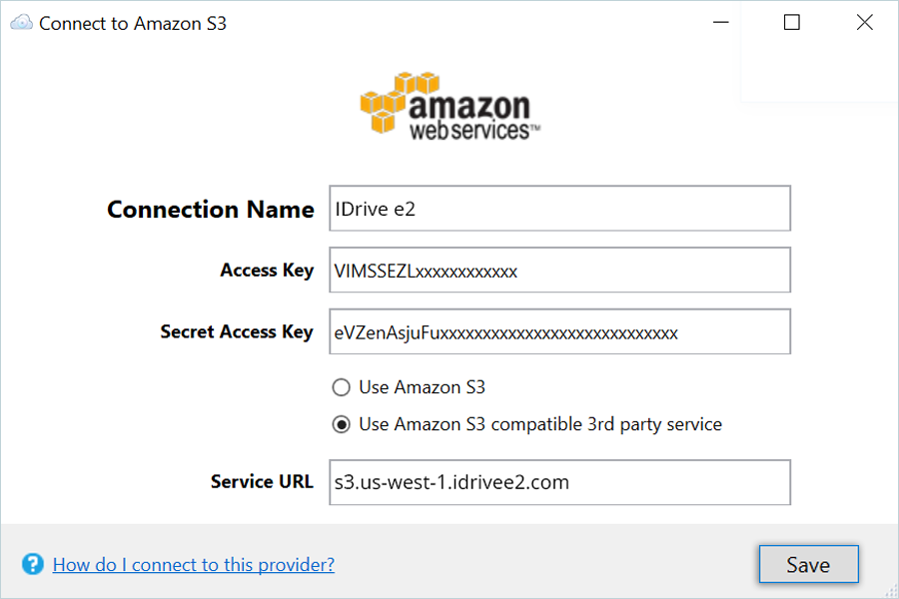This screenshot has height=599, width=899.
Task: Click the bold 'Connection Name' label text
Action: (210, 210)
